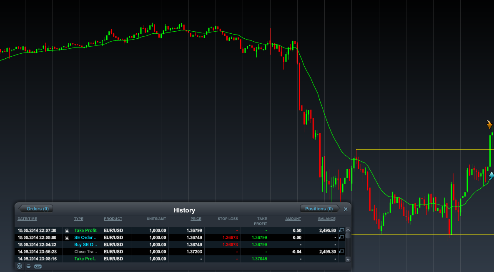Open details icon for Close Trade row
Image resolution: width=494 pixels, height=272 pixels.
[x=341, y=252]
